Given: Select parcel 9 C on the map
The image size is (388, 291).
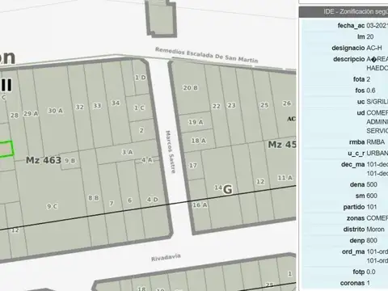Looking at the screenshot, I should click(x=52, y=206).
